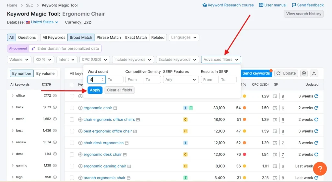Click the Word count From field
The height and width of the screenshot is (182, 332).
(97, 80)
